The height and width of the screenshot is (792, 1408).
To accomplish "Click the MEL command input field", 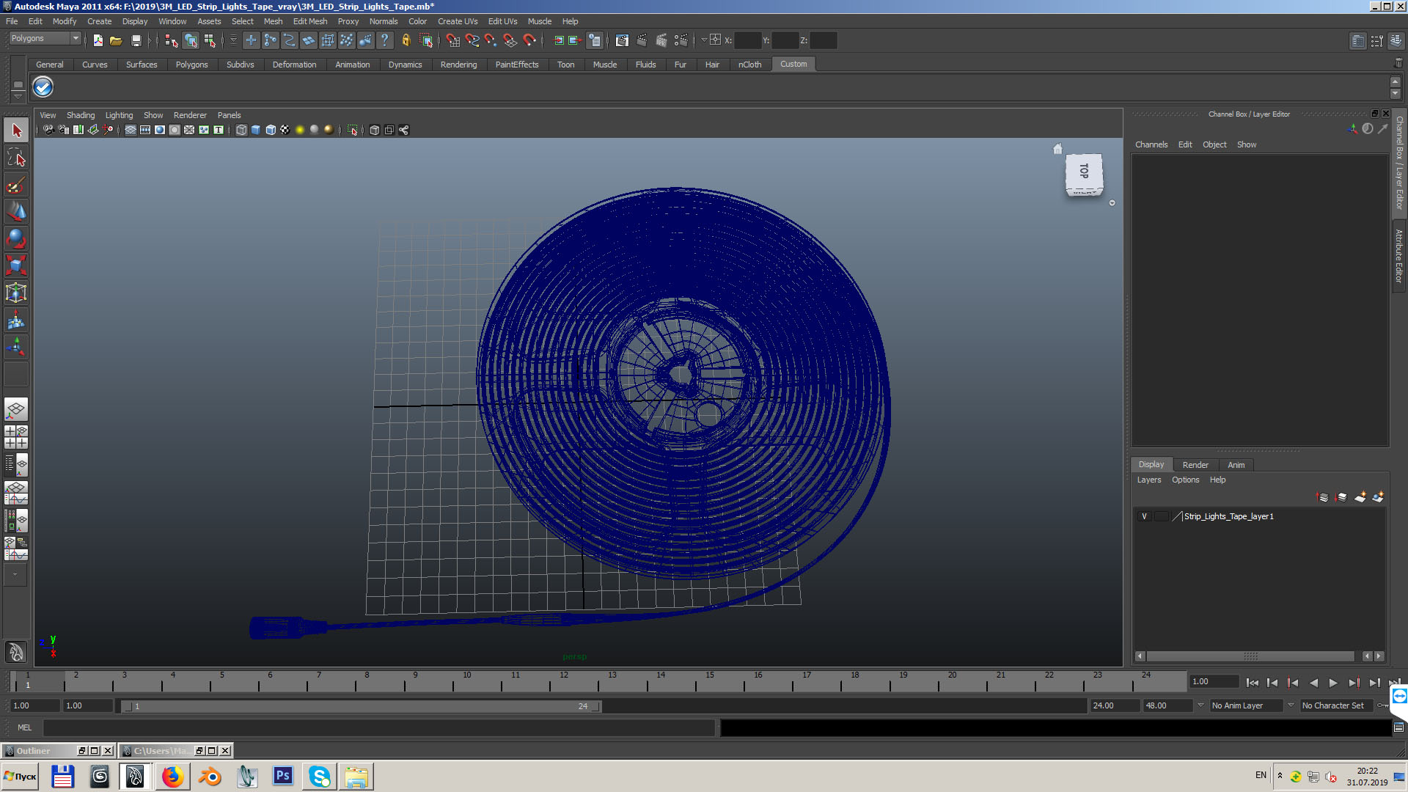I will pos(379,727).
